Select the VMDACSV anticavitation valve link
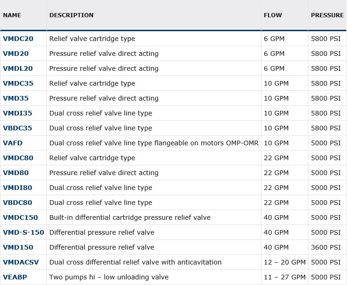This screenshot has width=347, height=285. point(21,262)
